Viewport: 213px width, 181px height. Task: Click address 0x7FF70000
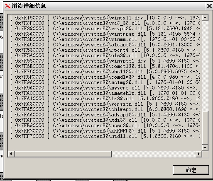point(29,136)
